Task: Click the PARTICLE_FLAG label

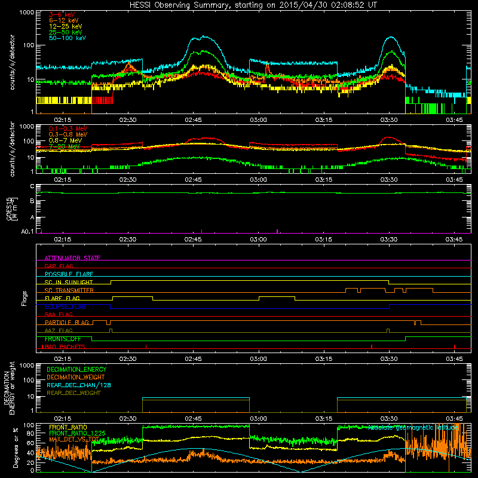Action: point(67,323)
